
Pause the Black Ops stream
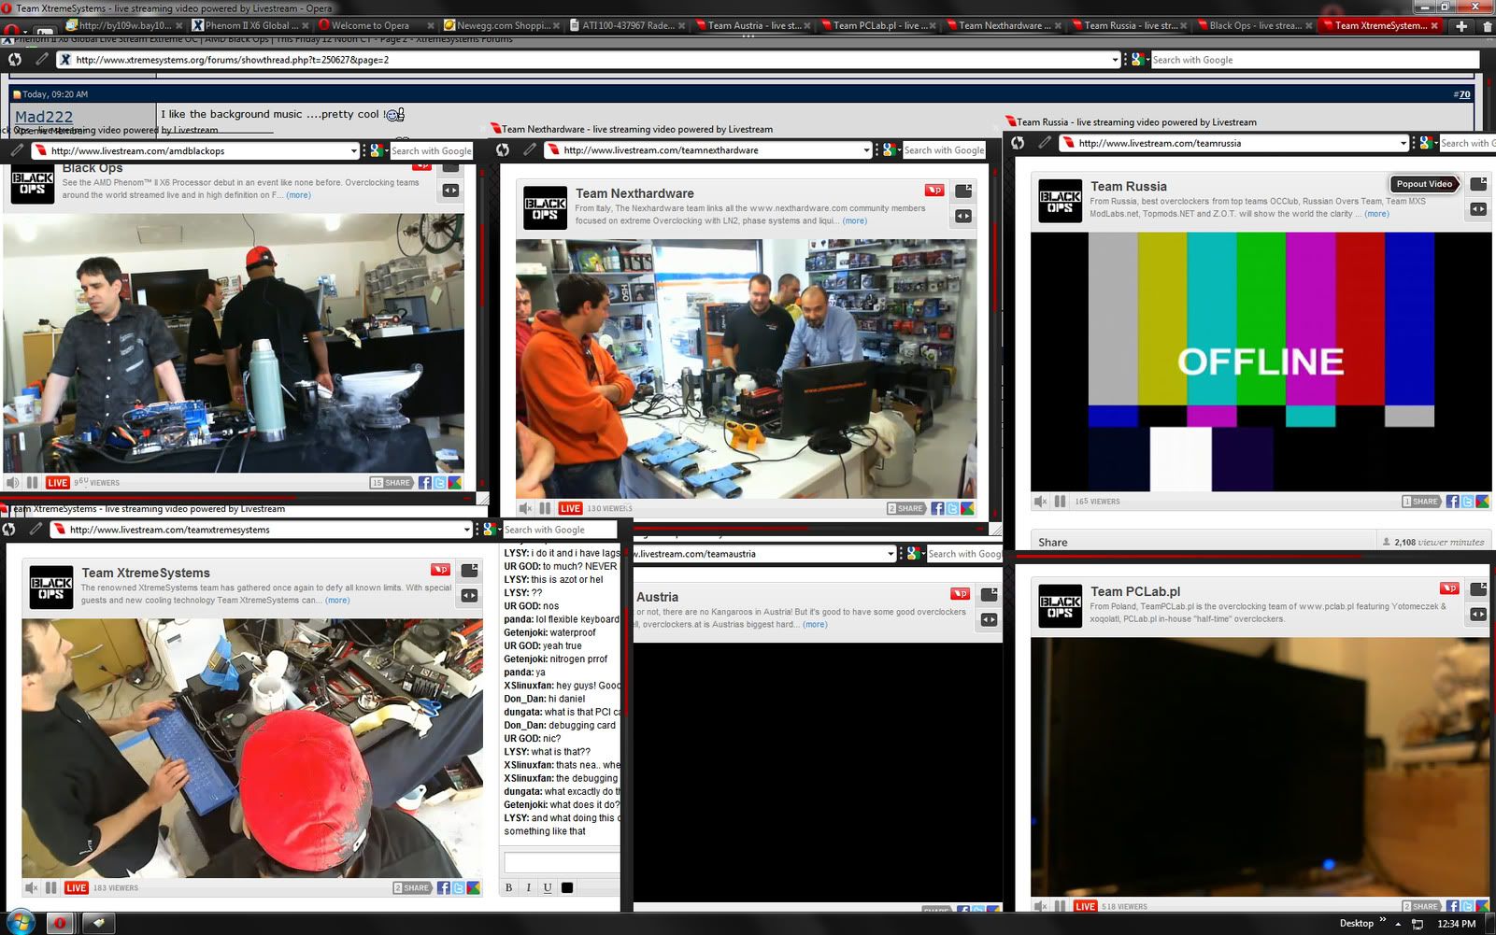coord(33,483)
